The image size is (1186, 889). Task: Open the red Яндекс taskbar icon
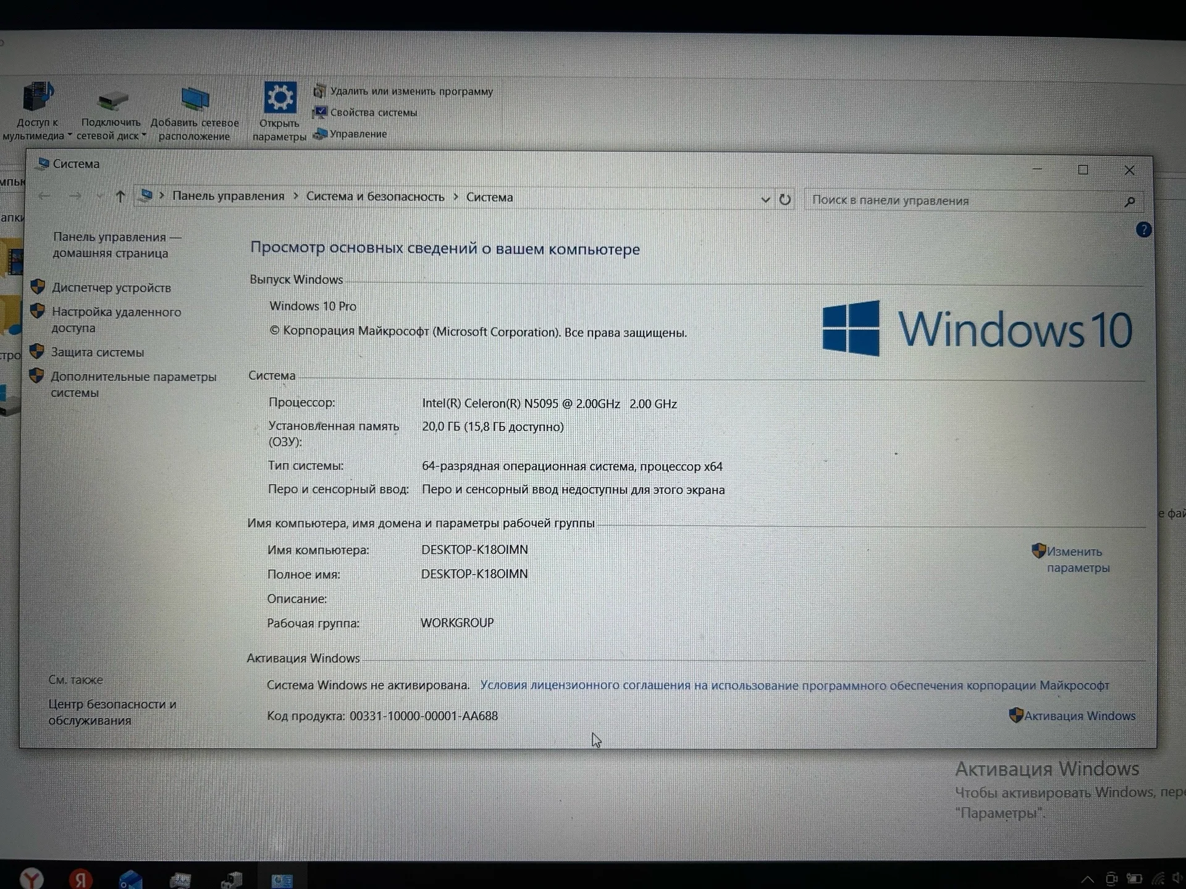(80, 878)
